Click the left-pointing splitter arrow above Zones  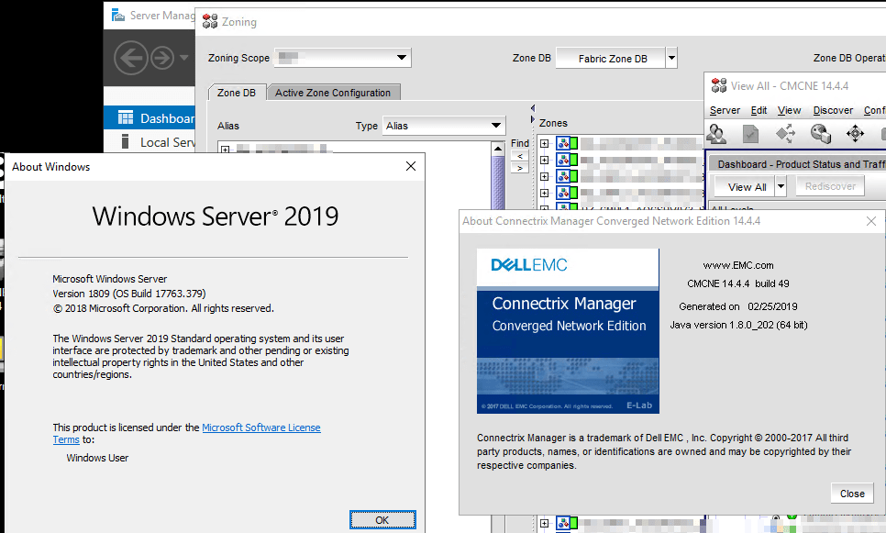pos(532,108)
